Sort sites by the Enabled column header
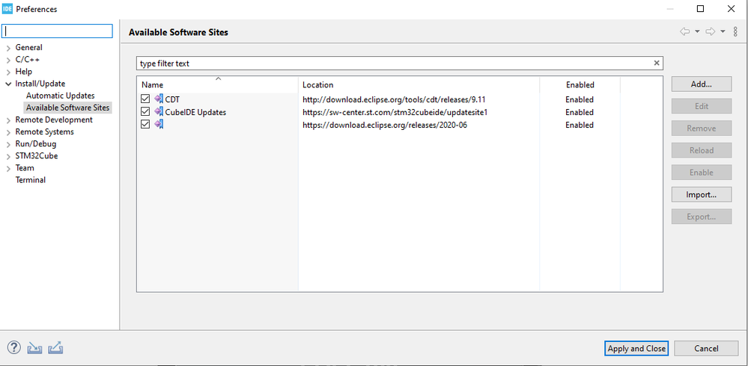The height and width of the screenshot is (366, 748). 580,84
